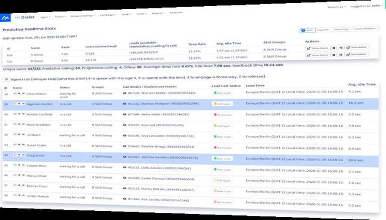The width and height of the screenshot is (386, 220).
Task: Click the B Group name in stats table
Action: 37,61
